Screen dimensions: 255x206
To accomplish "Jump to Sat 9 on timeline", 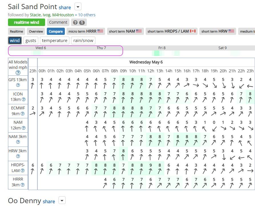I will tap(222, 48).
